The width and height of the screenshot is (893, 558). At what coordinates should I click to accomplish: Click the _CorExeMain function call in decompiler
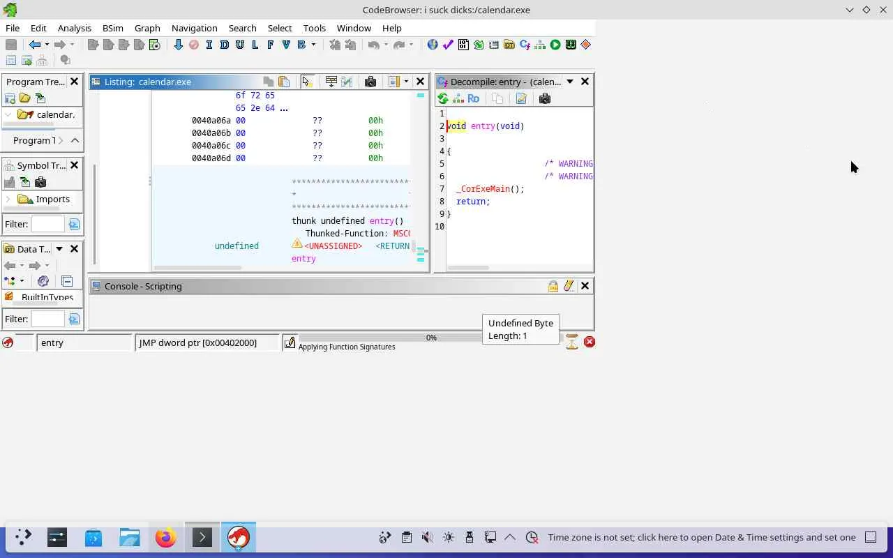(483, 189)
